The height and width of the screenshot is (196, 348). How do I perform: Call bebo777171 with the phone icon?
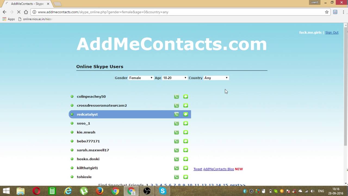[x=176, y=141]
